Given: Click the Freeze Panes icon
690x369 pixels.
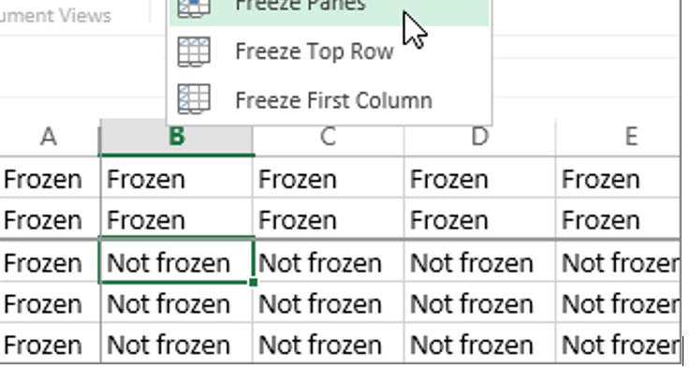Looking at the screenshot, I should pos(194,7).
